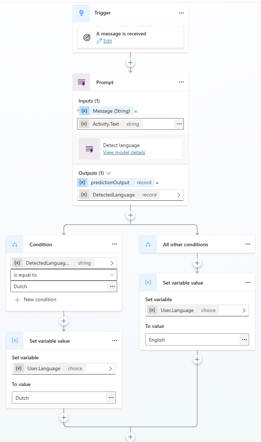Click Edit under 'A message is received'
Screen dimensions: 261x442
[x=107, y=41]
